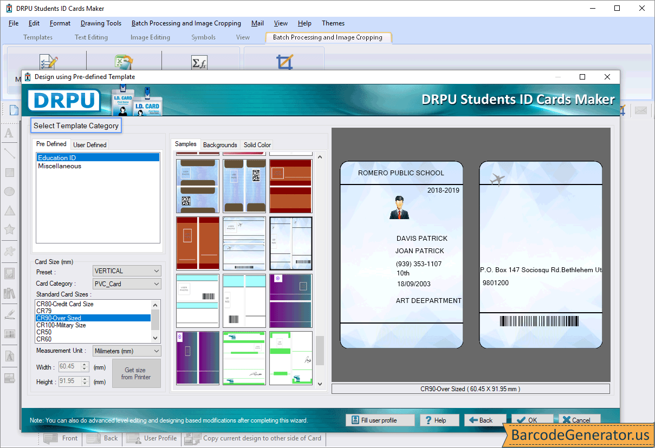Click the Back card side bottom icon
Viewport: 655px width, 448px height.
93,438
